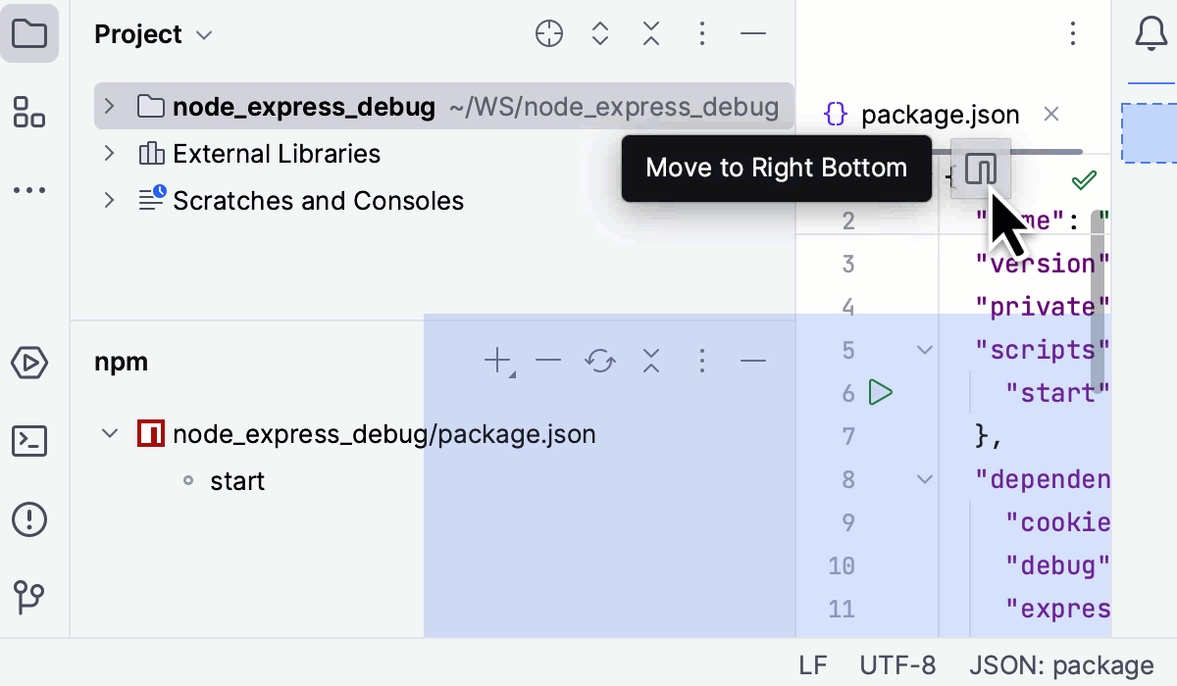
Task: Open the Structure tool window icon
Action: point(29,112)
